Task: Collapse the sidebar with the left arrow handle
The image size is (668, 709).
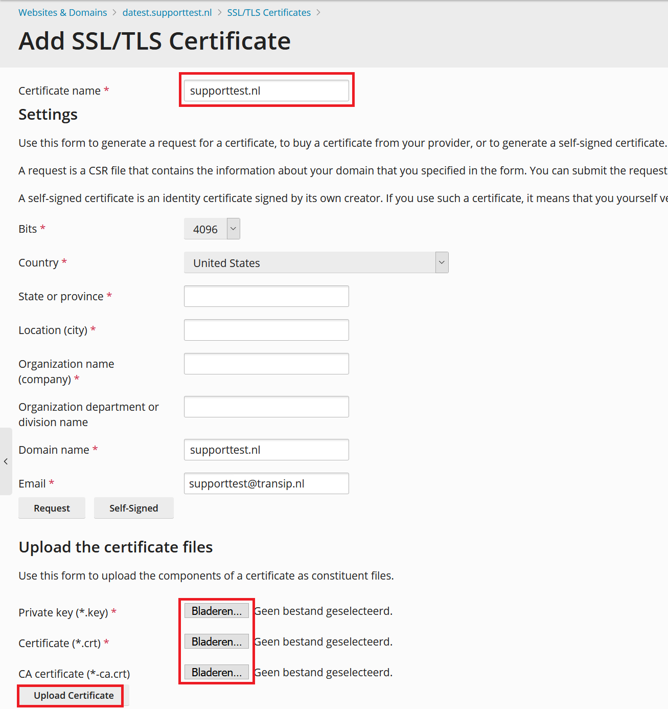Action: (6, 461)
